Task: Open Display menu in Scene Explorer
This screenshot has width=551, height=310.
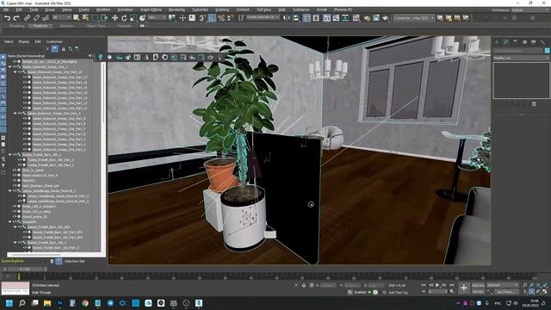Action: point(24,41)
